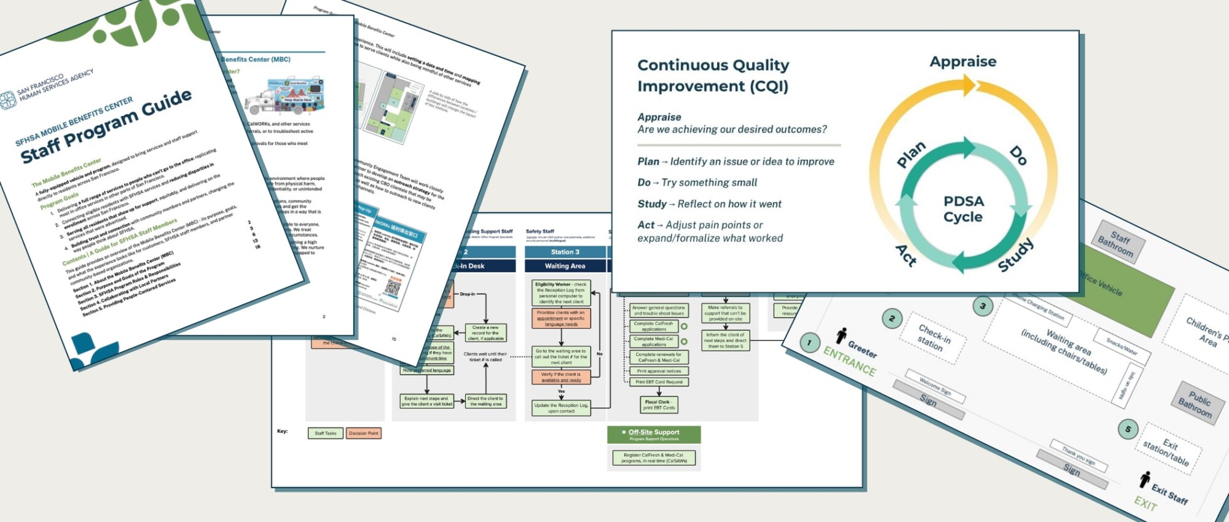This screenshot has height=522, width=1229.
Task: Click the QR code on the Chinese flyer
Action: (392, 288)
